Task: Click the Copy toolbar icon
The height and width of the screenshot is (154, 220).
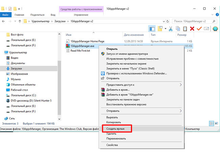Action: (178, 29)
